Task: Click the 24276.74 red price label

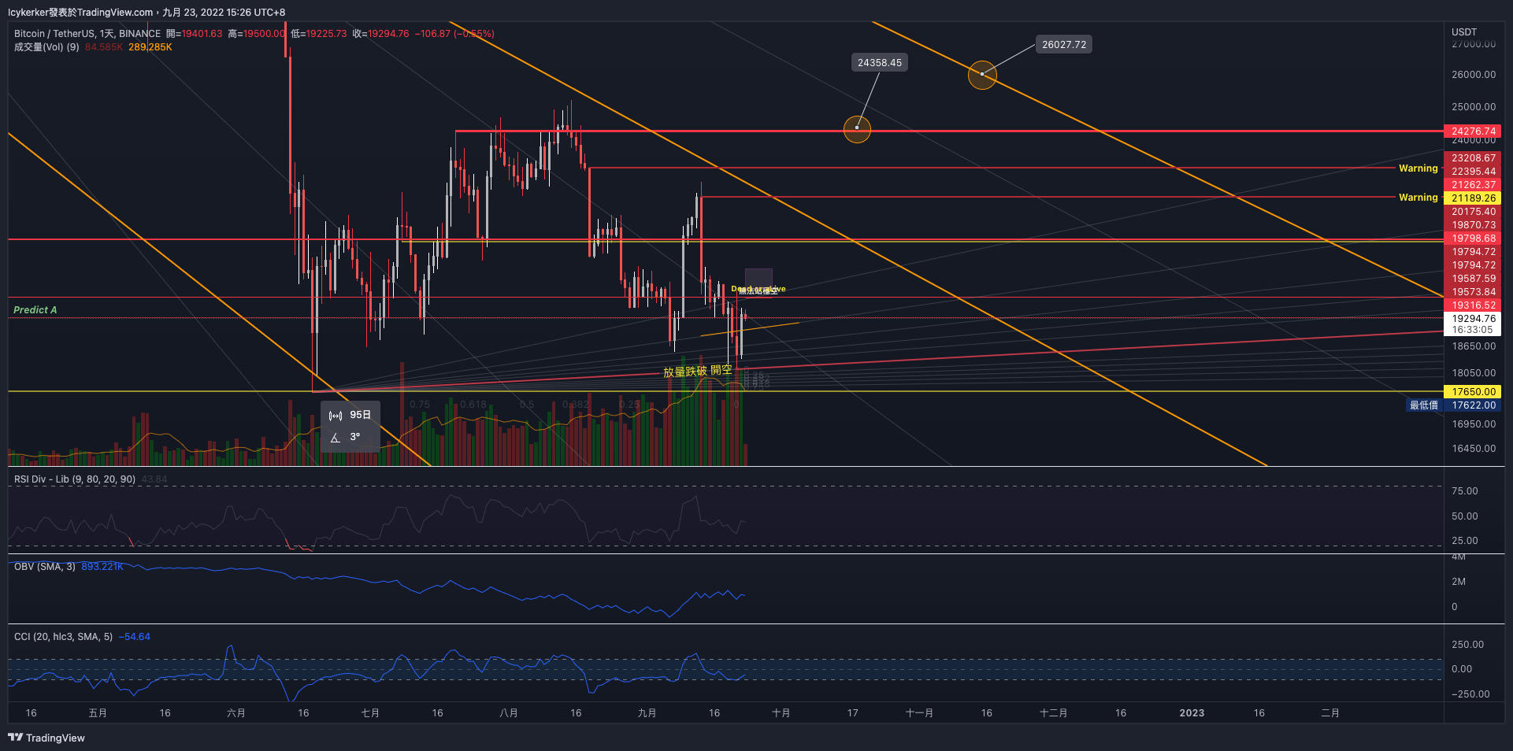Action: [x=1473, y=131]
